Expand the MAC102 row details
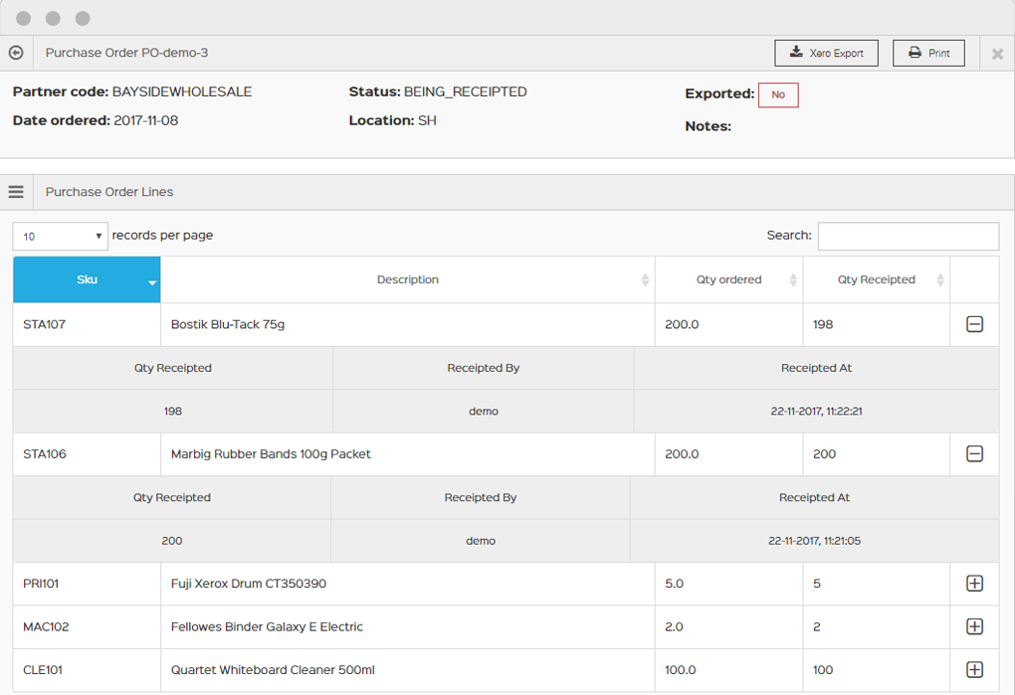 (974, 626)
